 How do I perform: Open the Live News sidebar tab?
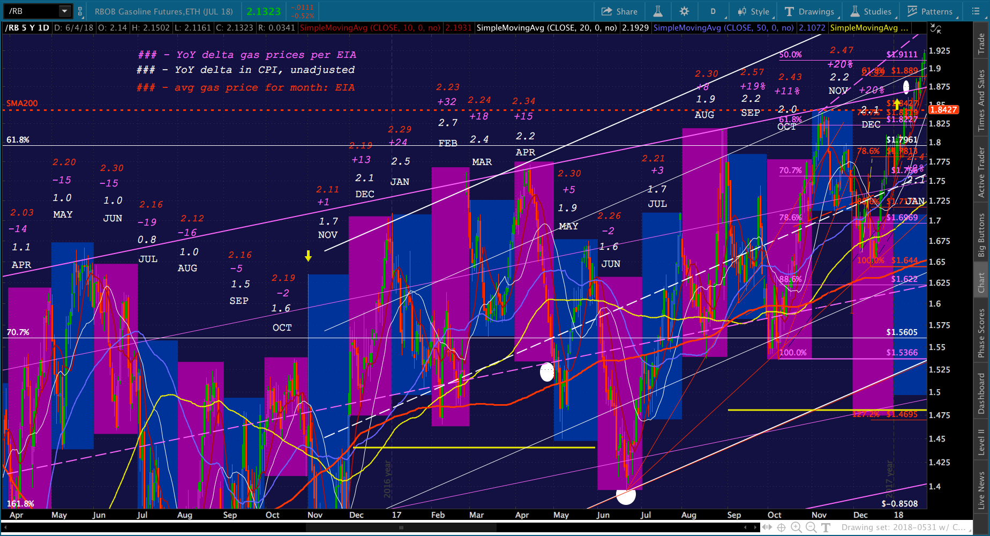(x=981, y=490)
